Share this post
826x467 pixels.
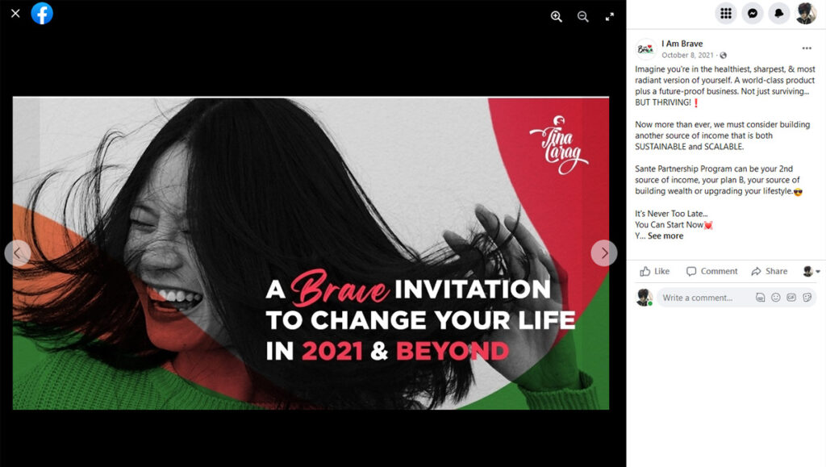coord(770,271)
